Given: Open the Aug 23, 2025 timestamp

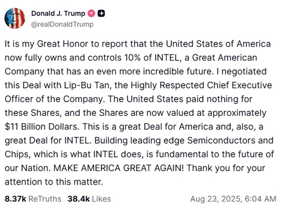Looking at the screenshot, I should (233, 199).
